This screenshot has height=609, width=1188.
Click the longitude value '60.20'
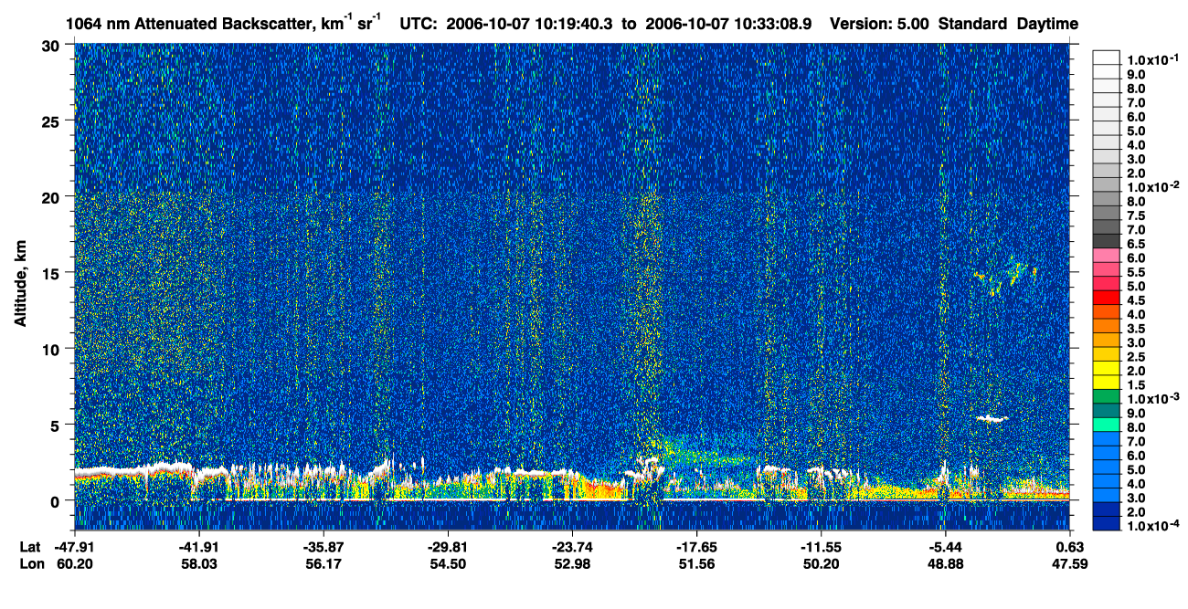[x=75, y=563]
